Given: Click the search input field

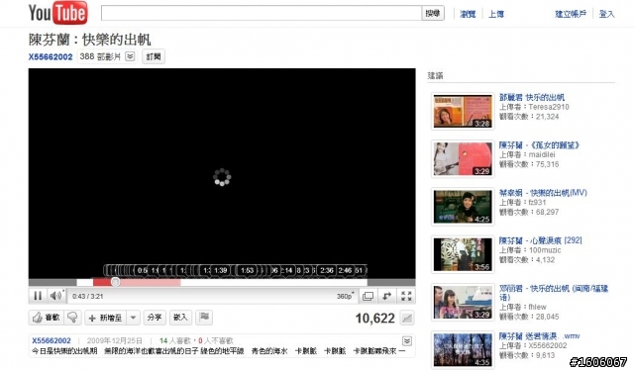Looking at the screenshot, I should click(262, 13).
